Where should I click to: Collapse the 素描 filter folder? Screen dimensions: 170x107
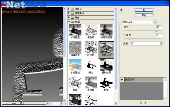click(69, 22)
